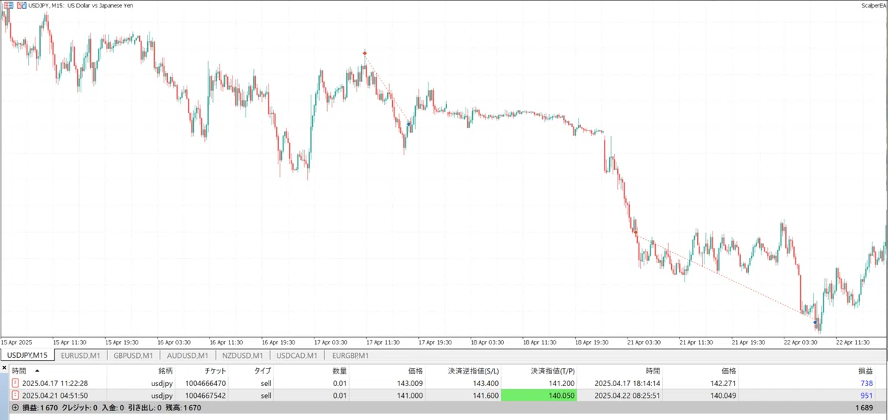The width and height of the screenshot is (888, 420).
Task: Click the 価格 header left of 決済逆指値(S/L)
Action: 414,370
